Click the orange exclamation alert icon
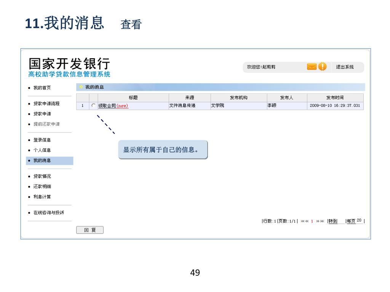 (322, 67)
